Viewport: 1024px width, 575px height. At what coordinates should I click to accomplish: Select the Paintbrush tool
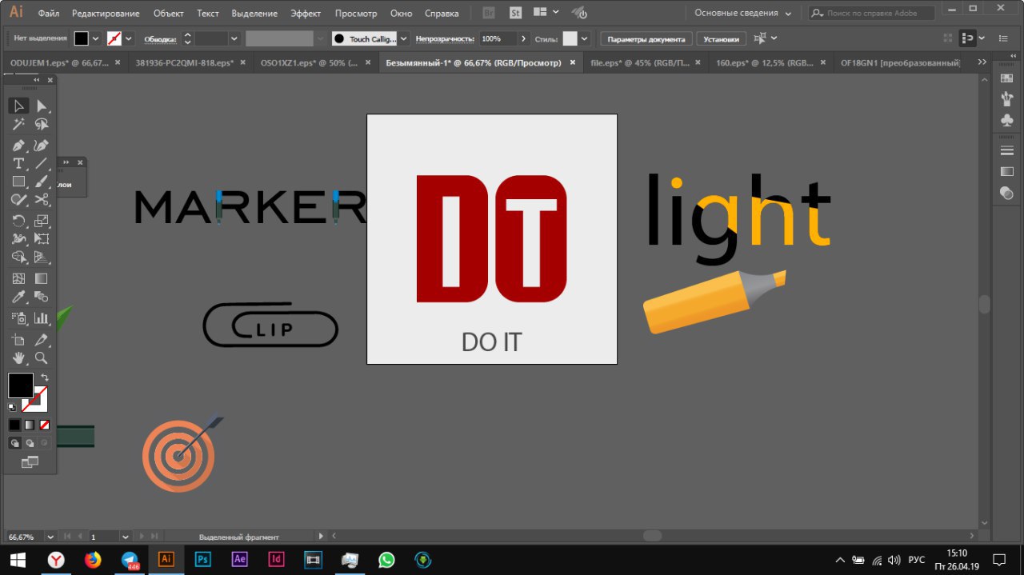[x=42, y=182]
